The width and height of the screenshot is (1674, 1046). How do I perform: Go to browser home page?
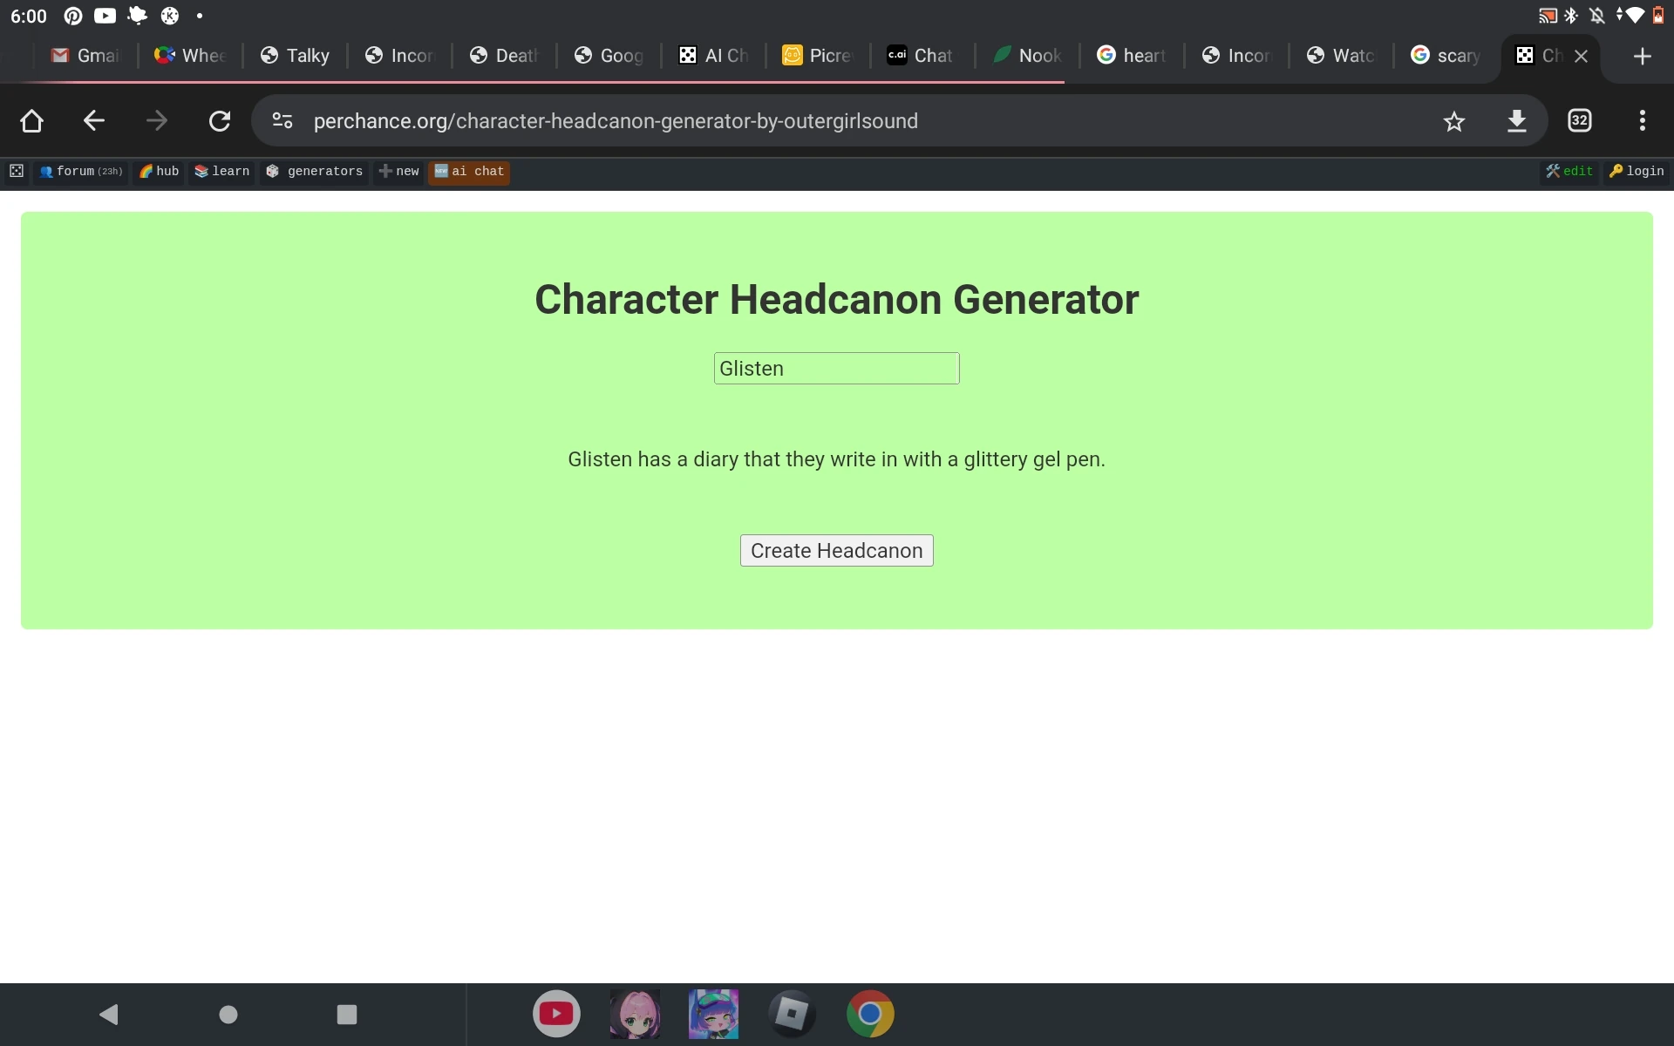coord(31,121)
